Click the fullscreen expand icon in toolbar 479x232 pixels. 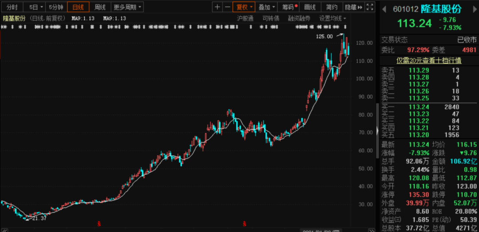click(371, 7)
